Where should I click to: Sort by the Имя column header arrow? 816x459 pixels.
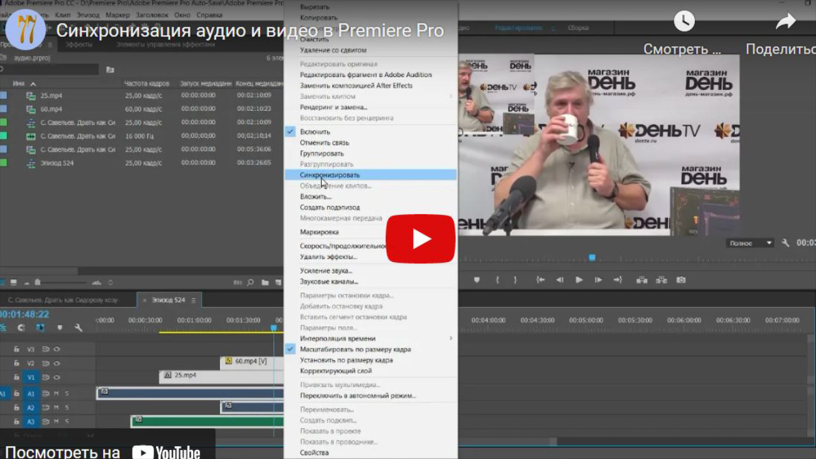(33, 84)
